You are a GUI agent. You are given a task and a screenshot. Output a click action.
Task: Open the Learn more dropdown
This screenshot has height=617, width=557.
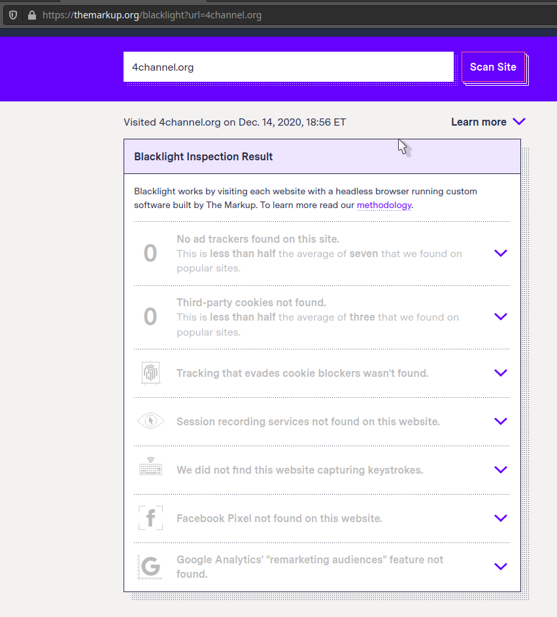(488, 122)
